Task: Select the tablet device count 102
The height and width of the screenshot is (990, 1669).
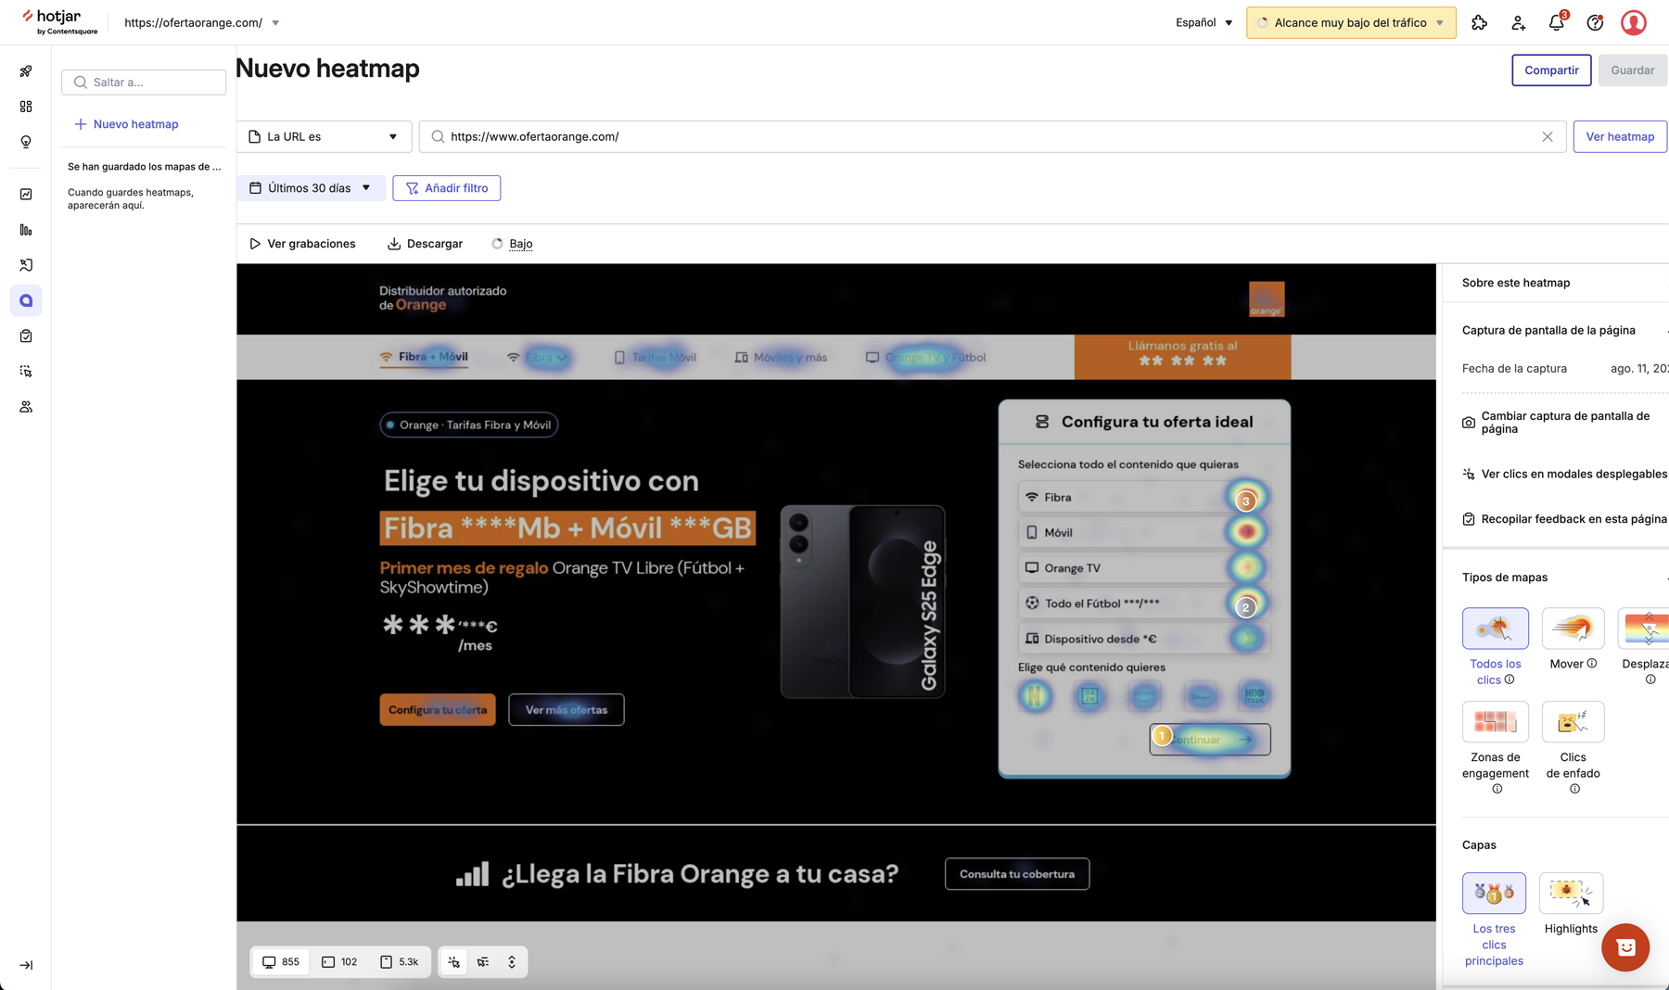Action: 339,962
